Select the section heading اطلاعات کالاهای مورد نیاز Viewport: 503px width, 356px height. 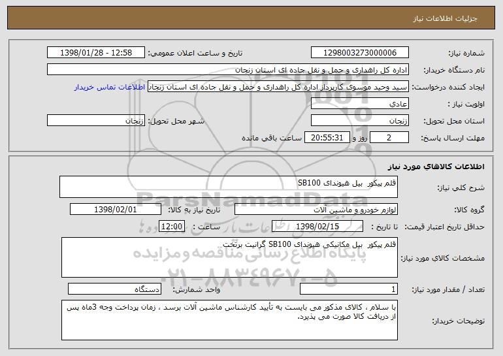(436, 167)
